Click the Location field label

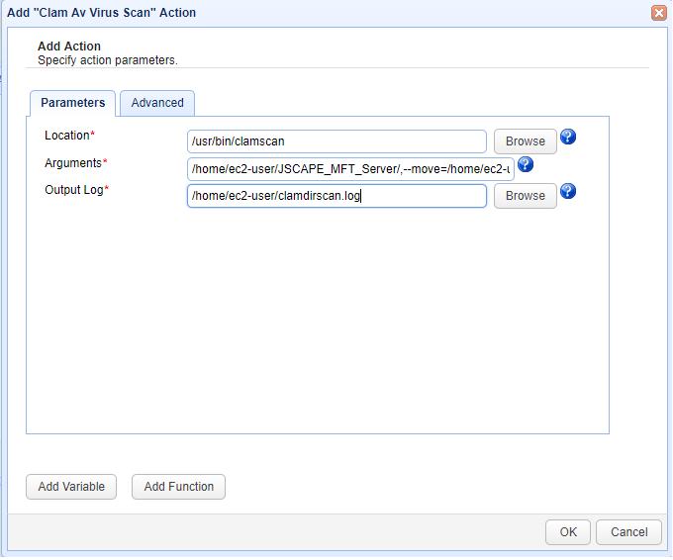(x=67, y=135)
